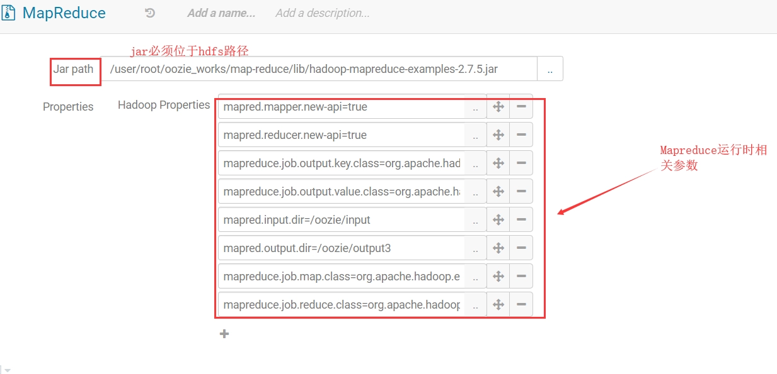Click move handle of job.reduce.class row
The image size is (777, 374).
point(498,304)
